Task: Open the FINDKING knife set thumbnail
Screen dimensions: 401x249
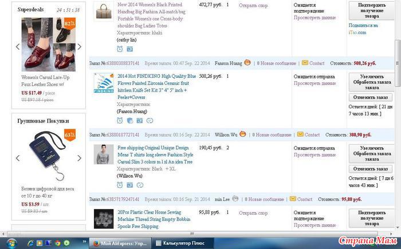Action: tap(104, 83)
